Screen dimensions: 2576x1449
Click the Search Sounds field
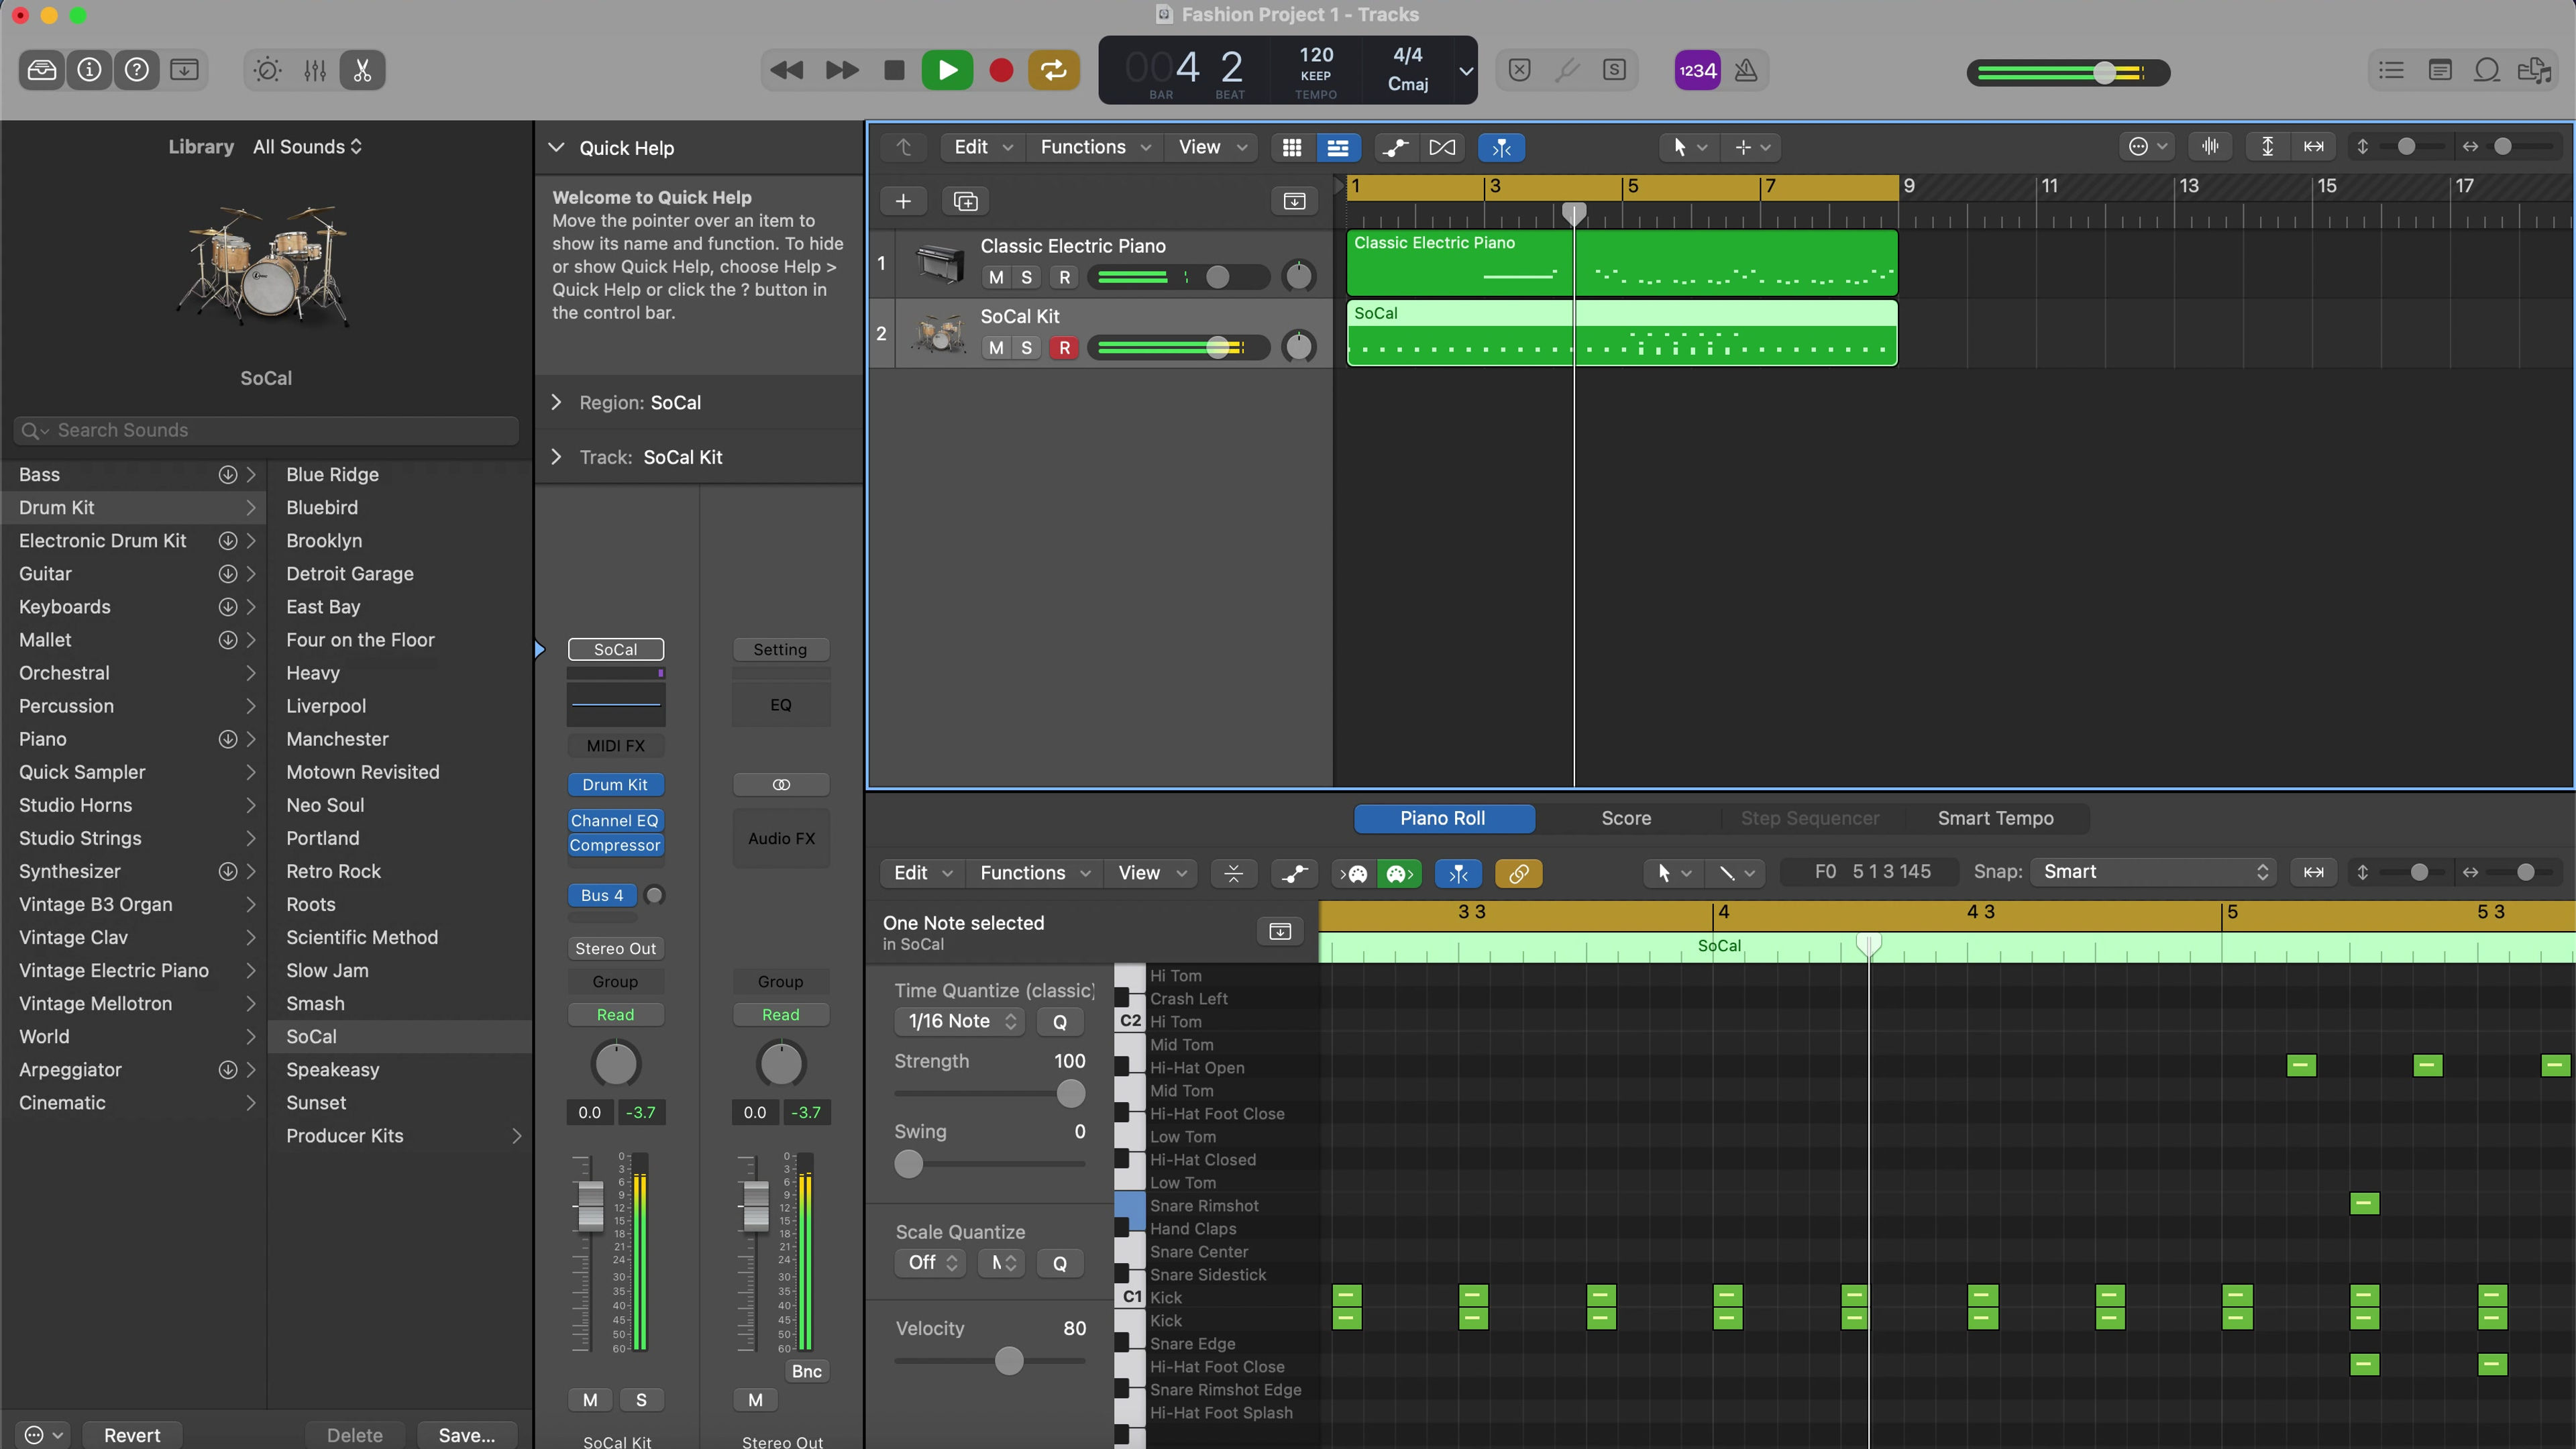tap(266, 430)
